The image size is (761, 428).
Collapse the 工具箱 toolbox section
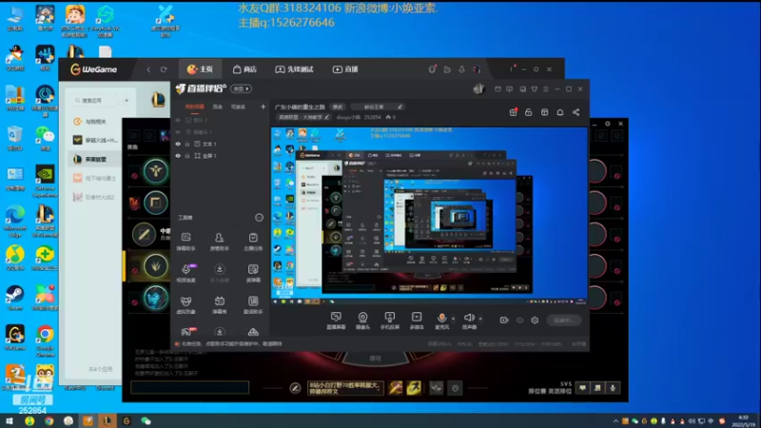pos(259,218)
